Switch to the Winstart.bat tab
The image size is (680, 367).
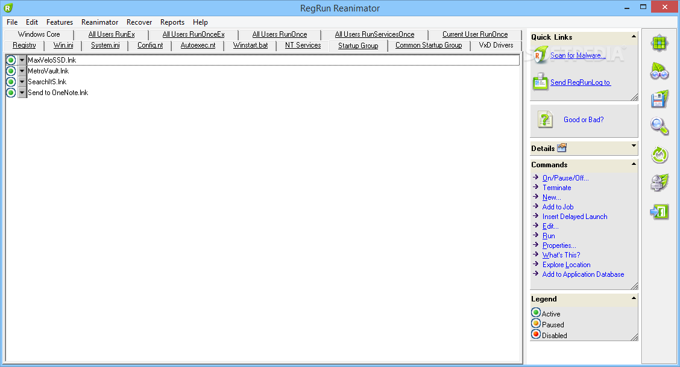[250, 45]
